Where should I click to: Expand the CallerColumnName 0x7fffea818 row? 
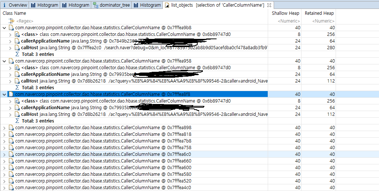point(4,134)
